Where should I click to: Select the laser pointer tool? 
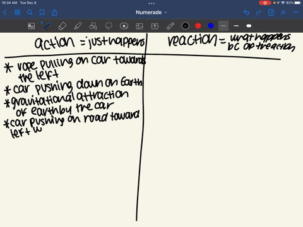[170, 26]
